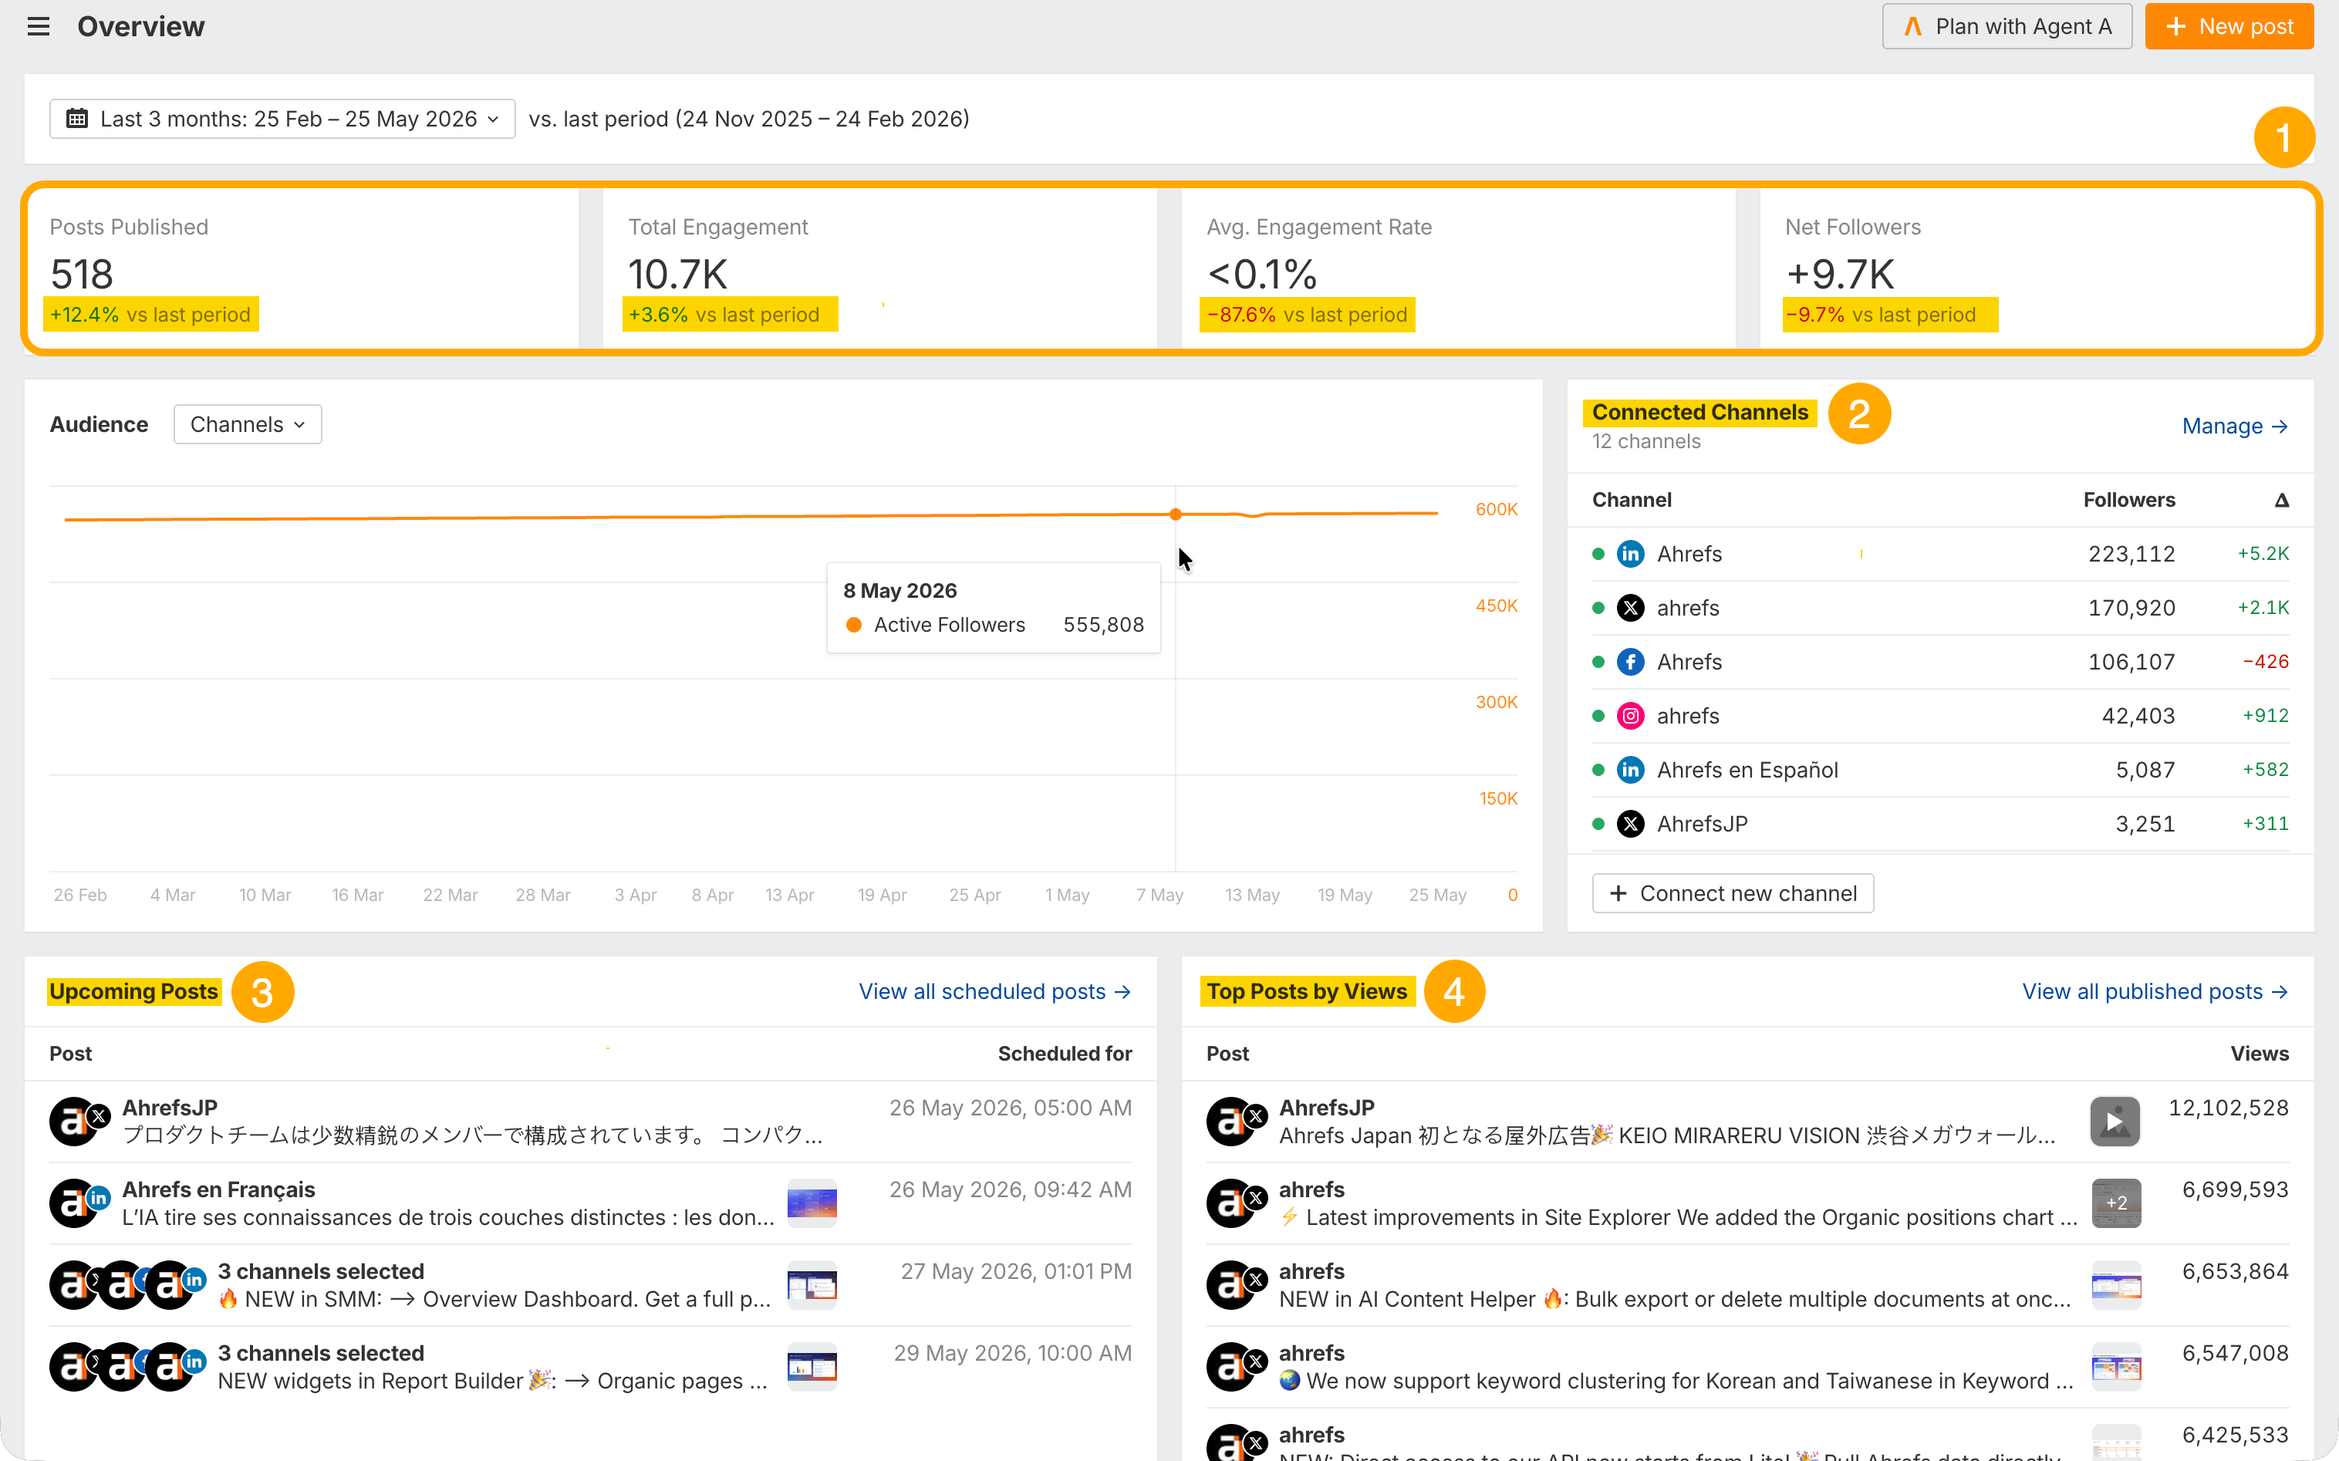Open the Last 3 months date range dropdown
Screen dimensions: 2339x1461
282,119
